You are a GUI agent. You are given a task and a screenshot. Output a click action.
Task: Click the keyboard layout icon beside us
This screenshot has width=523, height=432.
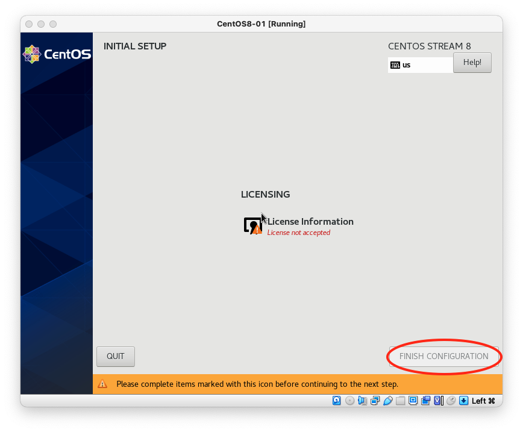(395, 65)
